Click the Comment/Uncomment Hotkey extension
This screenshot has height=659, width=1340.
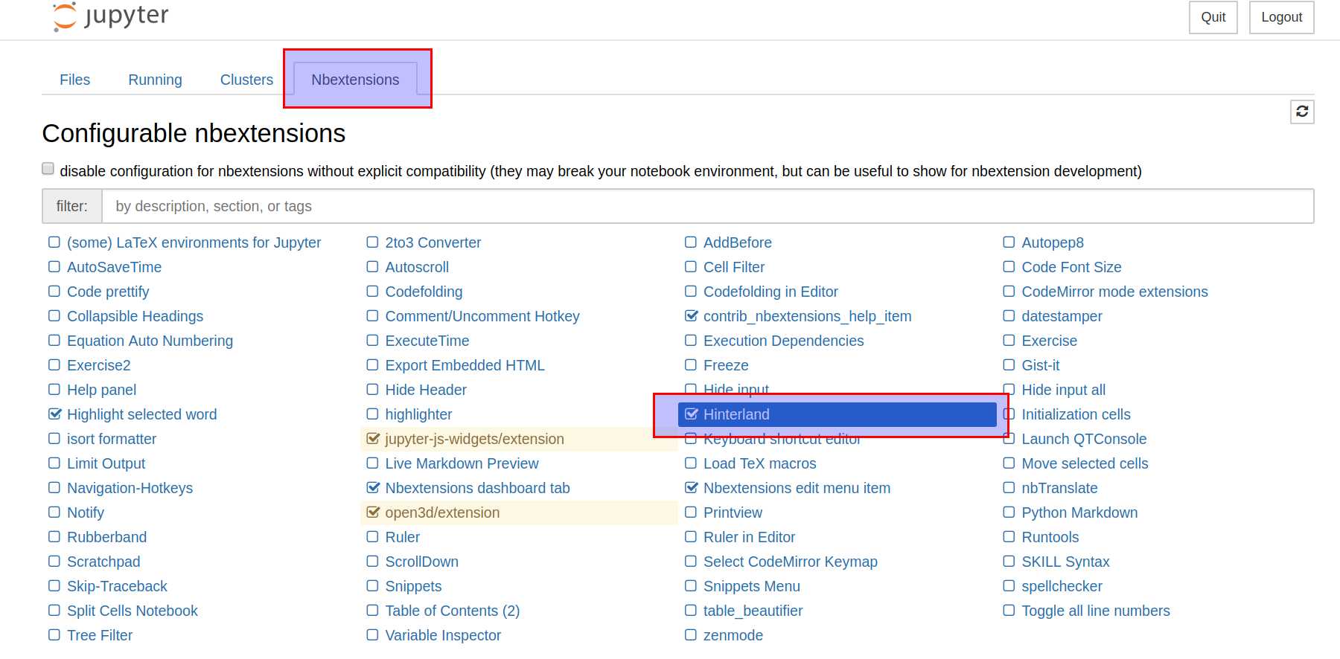482,316
